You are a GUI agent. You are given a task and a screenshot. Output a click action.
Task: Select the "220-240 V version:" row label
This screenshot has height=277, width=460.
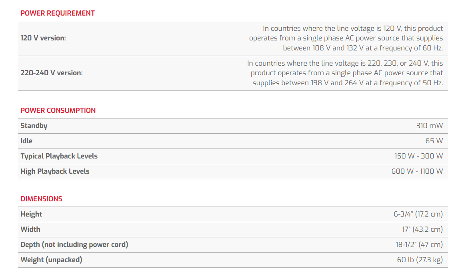[x=52, y=73]
